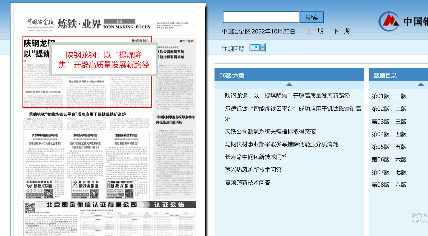428x236 pixels.
Task: Click QR code in 豫兴热风炉 advertisement
Action: pos(94,193)
